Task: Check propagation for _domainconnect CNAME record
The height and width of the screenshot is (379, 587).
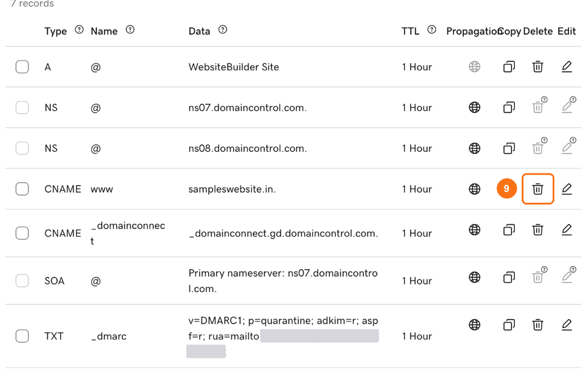Action: [x=475, y=229]
